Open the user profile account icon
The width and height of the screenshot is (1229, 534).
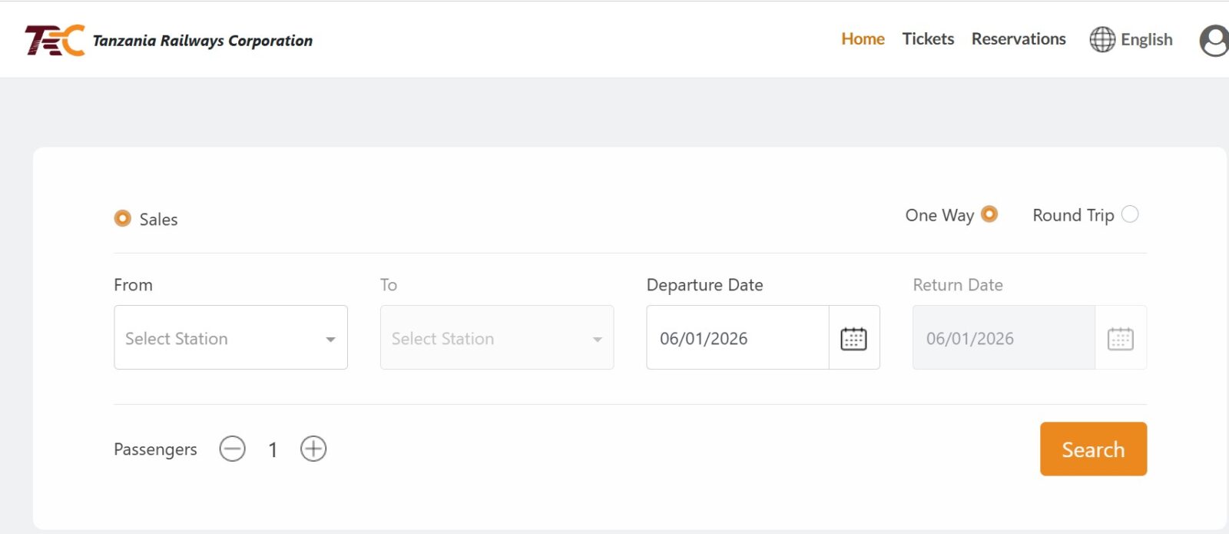(1214, 41)
